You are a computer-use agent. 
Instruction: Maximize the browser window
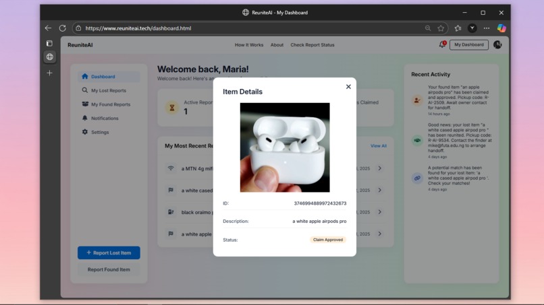click(483, 13)
